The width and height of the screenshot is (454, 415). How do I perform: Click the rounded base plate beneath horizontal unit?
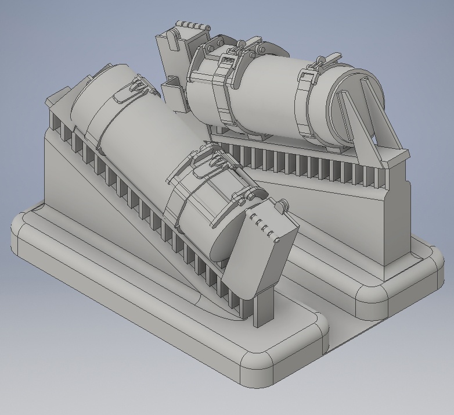click(376, 261)
